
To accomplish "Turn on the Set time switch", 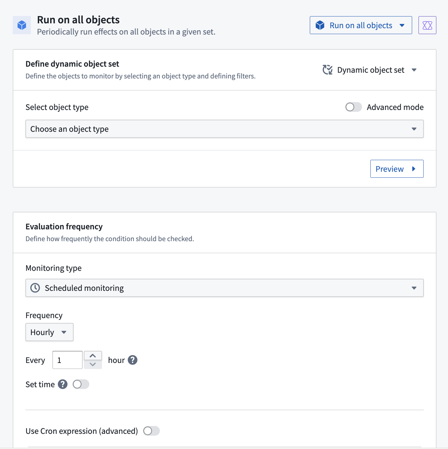I will click(x=81, y=384).
